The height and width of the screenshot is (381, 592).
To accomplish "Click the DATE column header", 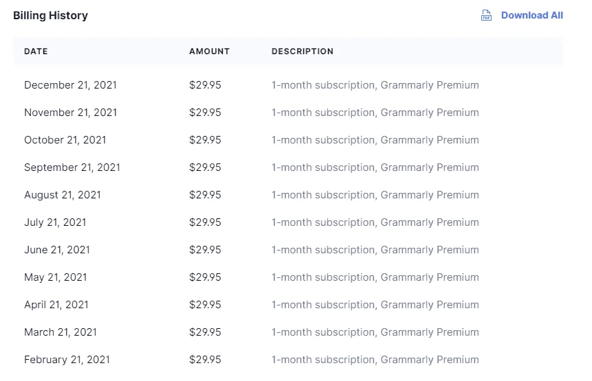I will pyautogui.click(x=36, y=51).
